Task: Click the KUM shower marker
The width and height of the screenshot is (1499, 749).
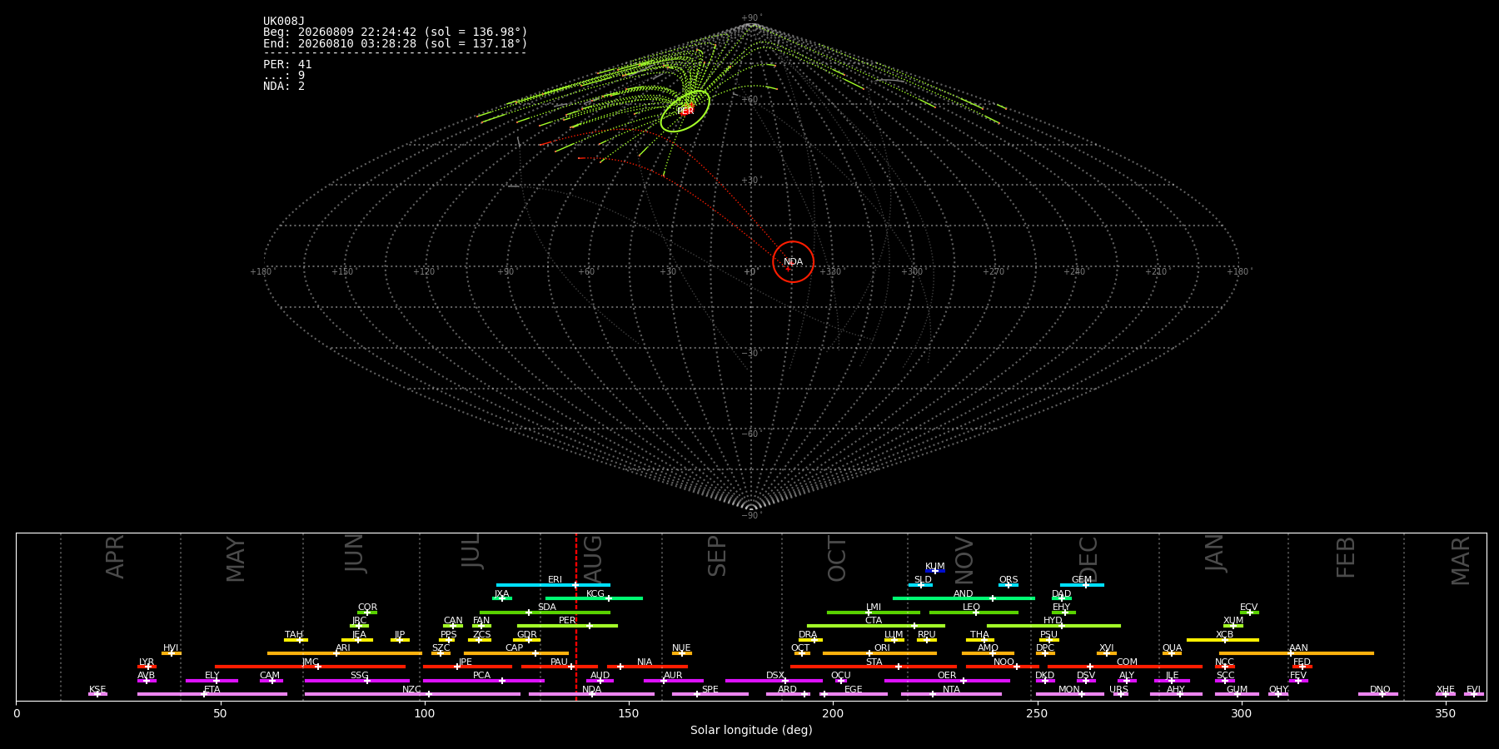Action: pyautogui.click(x=935, y=571)
